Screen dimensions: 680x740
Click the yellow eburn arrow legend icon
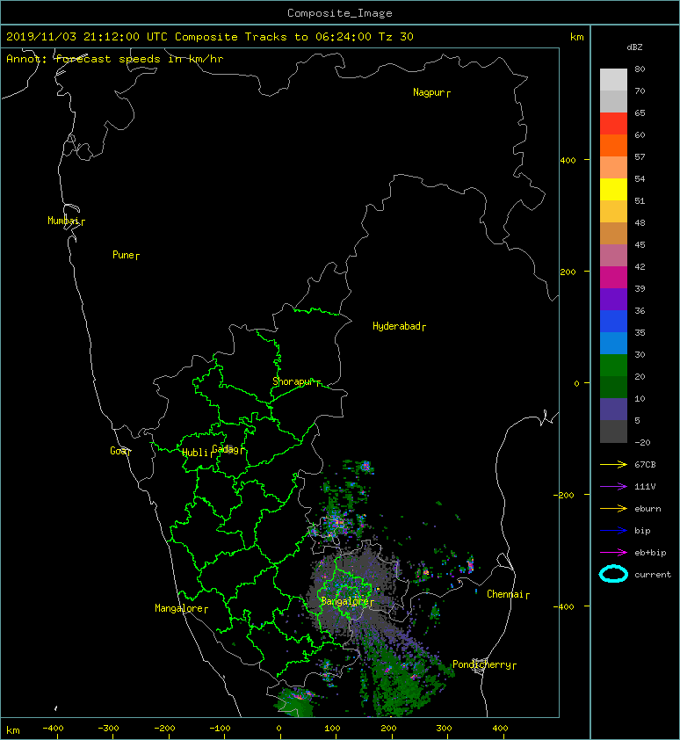point(613,509)
